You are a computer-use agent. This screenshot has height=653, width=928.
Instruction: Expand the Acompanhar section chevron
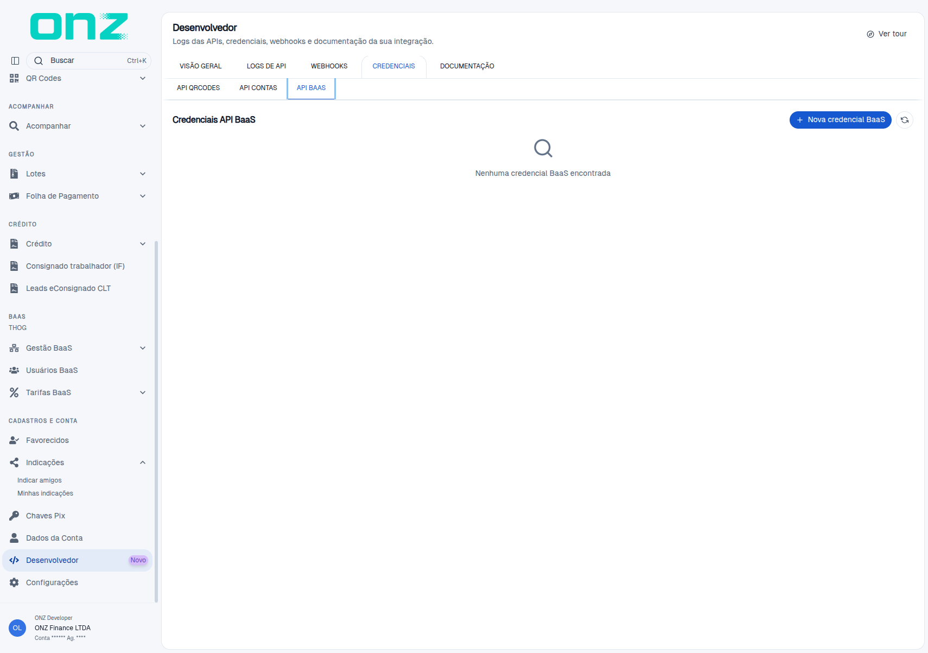click(143, 126)
